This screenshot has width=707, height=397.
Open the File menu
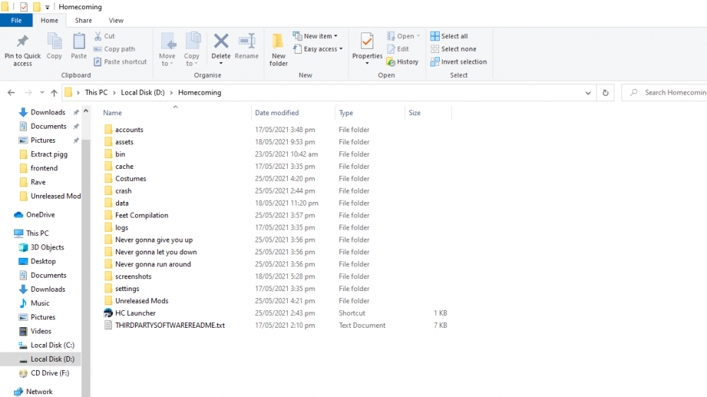pyautogui.click(x=16, y=20)
